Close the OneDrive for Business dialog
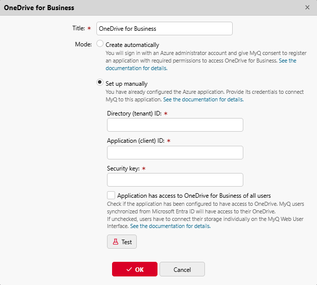Viewport: 317px width, 285px height. pyautogui.click(x=307, y=8)
